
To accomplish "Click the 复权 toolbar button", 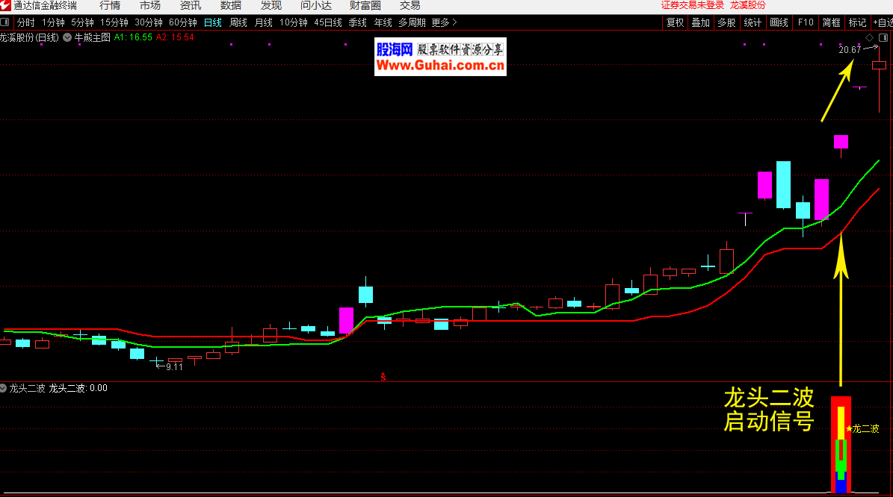I will point(675,22).
